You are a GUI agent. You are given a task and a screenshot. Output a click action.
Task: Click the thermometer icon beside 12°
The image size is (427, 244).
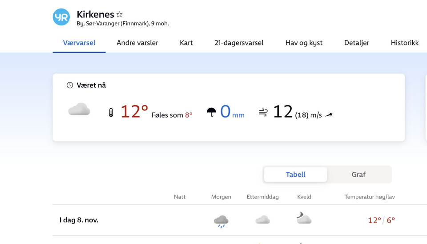pos(111,113)
